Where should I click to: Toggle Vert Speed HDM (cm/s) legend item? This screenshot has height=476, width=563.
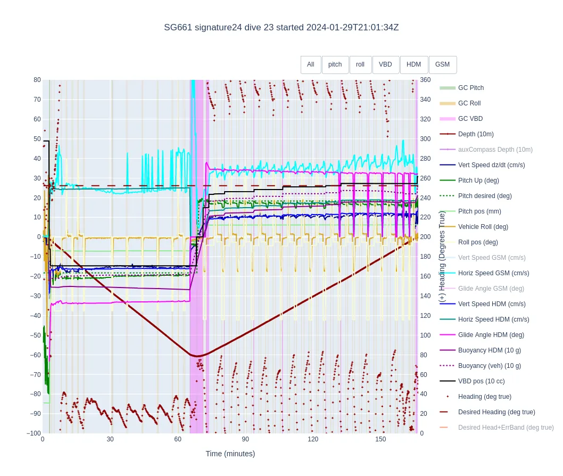483,304
